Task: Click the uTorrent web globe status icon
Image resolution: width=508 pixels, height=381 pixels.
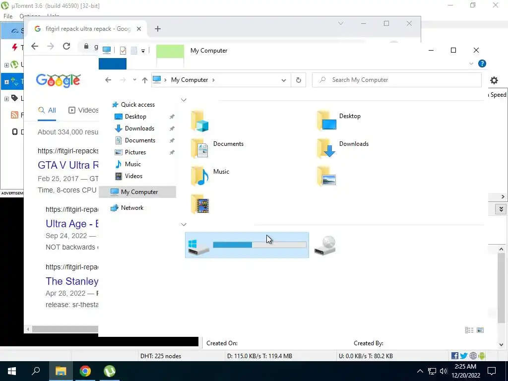Action: pyautogui.click(x=473, y=356)
